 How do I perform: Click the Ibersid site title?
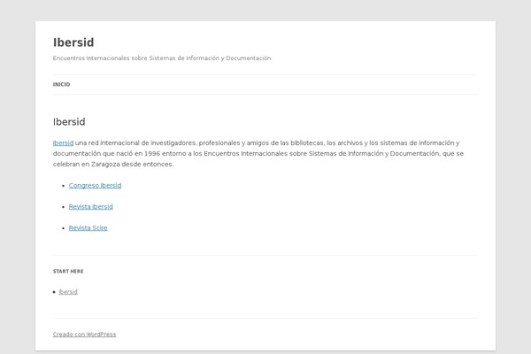coord(73,42)
